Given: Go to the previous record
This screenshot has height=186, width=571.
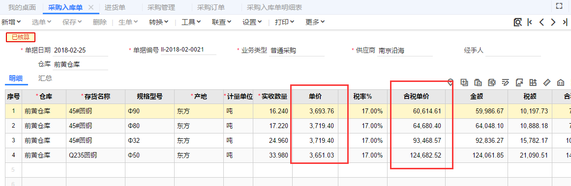Looking at the screenshot, I should coord(541,22).
